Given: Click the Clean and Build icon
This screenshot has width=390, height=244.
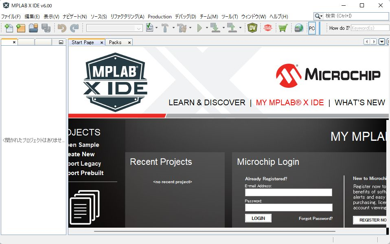Looking at the screenshot, I should click(x=182, y=28).
